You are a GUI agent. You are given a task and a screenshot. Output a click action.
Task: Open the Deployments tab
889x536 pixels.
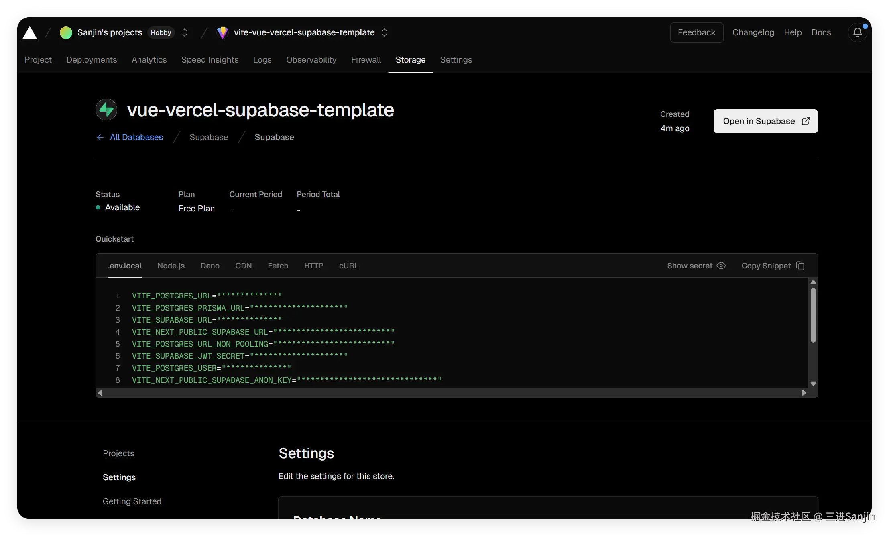point(92,60)
